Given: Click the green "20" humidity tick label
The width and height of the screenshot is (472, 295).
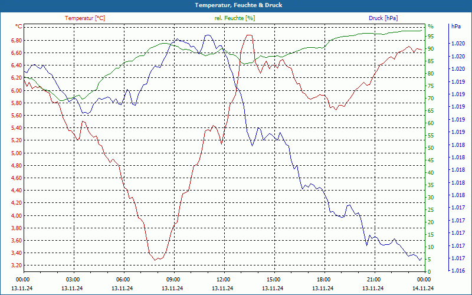Looking at the screenshot, I should point(431,222).
